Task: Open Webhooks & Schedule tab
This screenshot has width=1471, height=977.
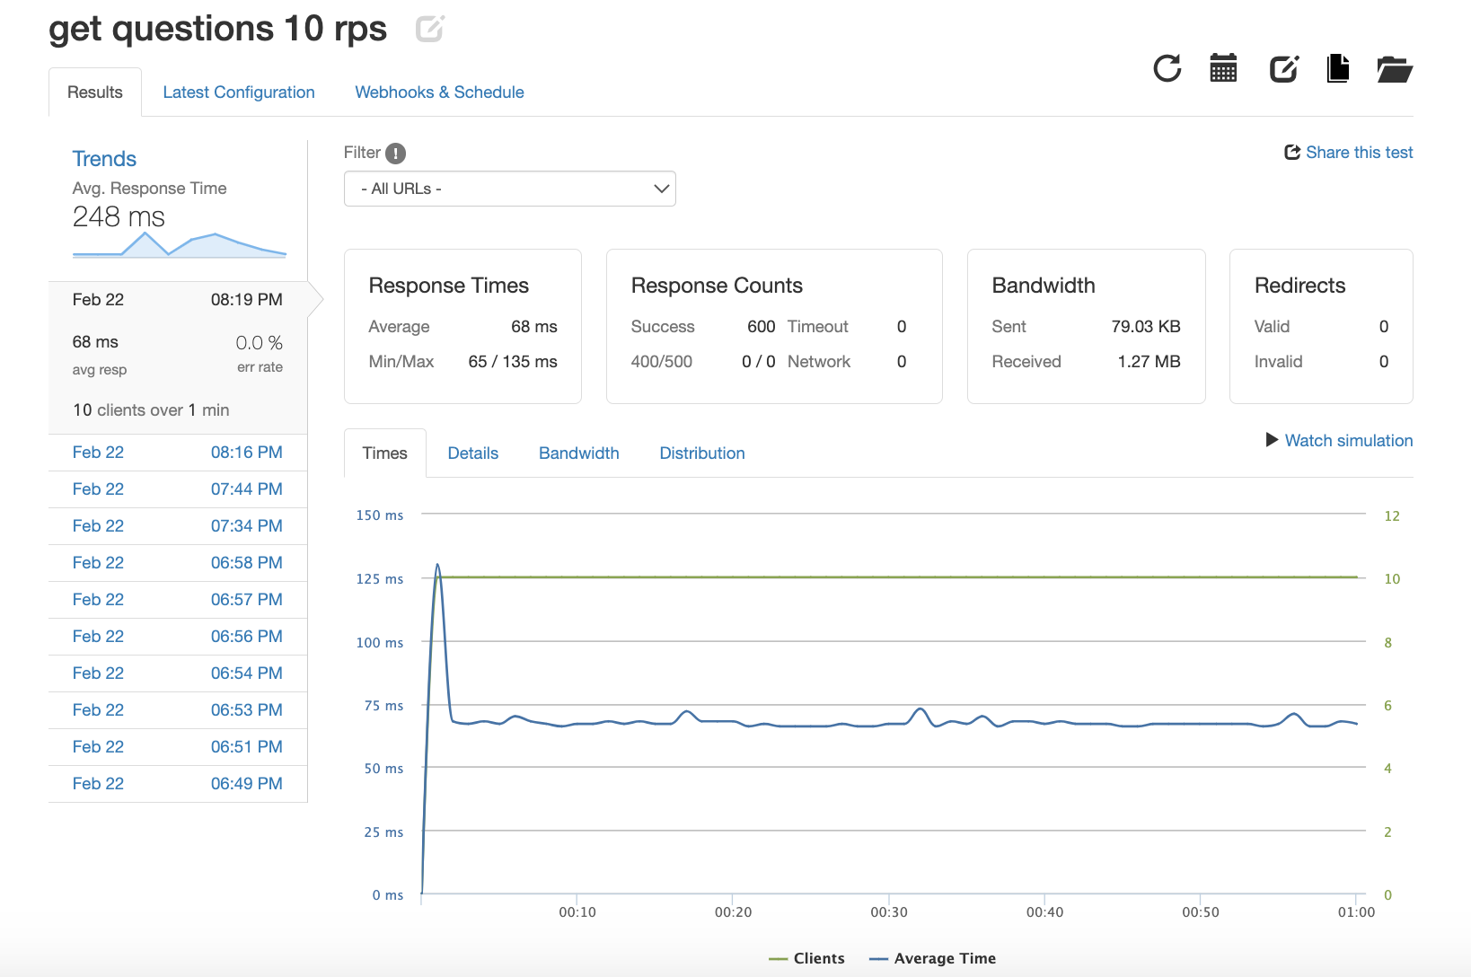Action: point(439,92)
